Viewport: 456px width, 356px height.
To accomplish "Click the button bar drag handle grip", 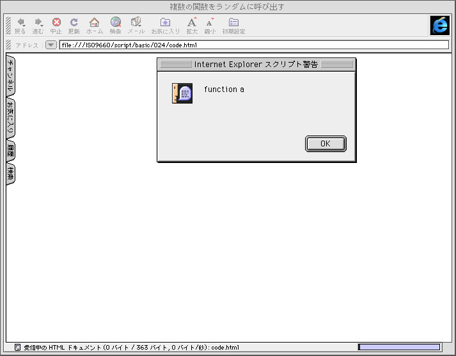I will [x=8, y=26].
